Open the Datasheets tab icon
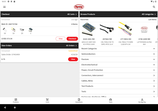Image resolution: width=158 pixels, height=111 pixels. 79,100
